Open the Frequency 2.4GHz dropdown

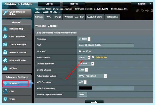84,39
